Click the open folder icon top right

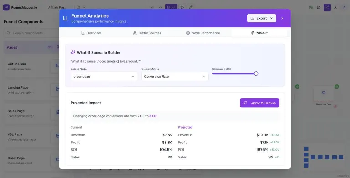click(319, 7)
